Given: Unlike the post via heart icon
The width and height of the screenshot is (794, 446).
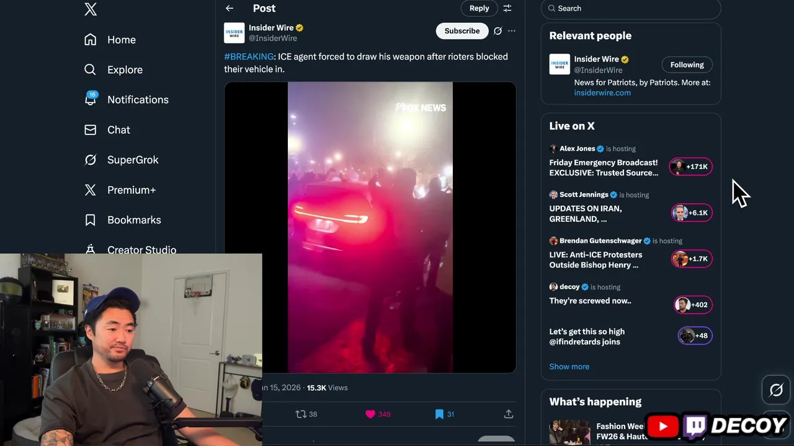Looking at the screenshot, I should pos(370,414).
